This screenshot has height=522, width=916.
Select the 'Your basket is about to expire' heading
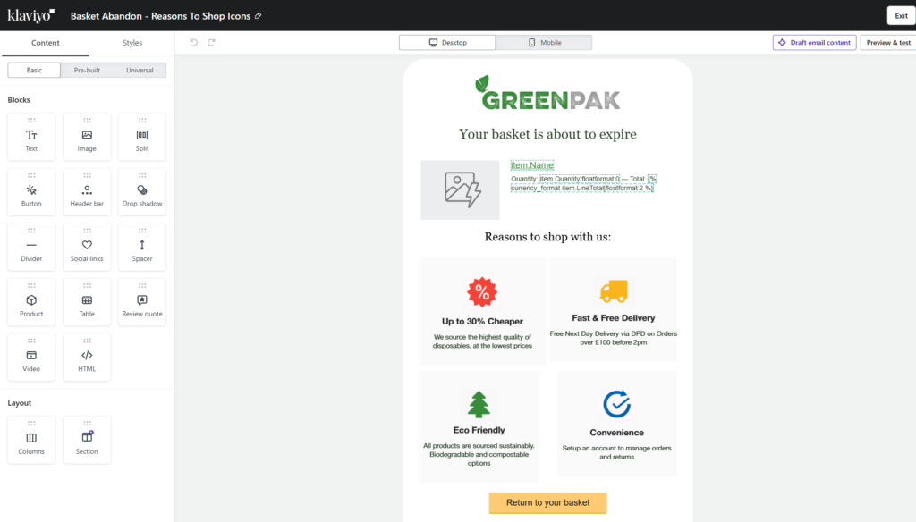coord(548,134)
